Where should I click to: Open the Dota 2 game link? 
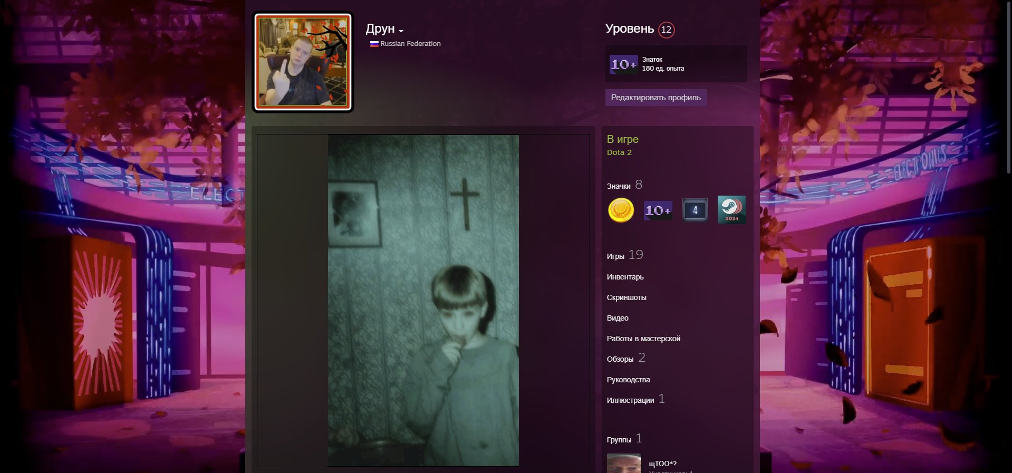(619, 152)
